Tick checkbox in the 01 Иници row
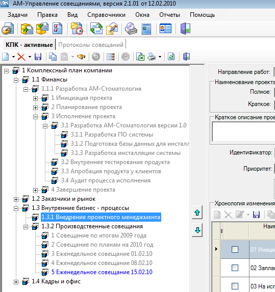Image resolution: width=275 pixels, height=292 pixels. (x=235, y=250)
